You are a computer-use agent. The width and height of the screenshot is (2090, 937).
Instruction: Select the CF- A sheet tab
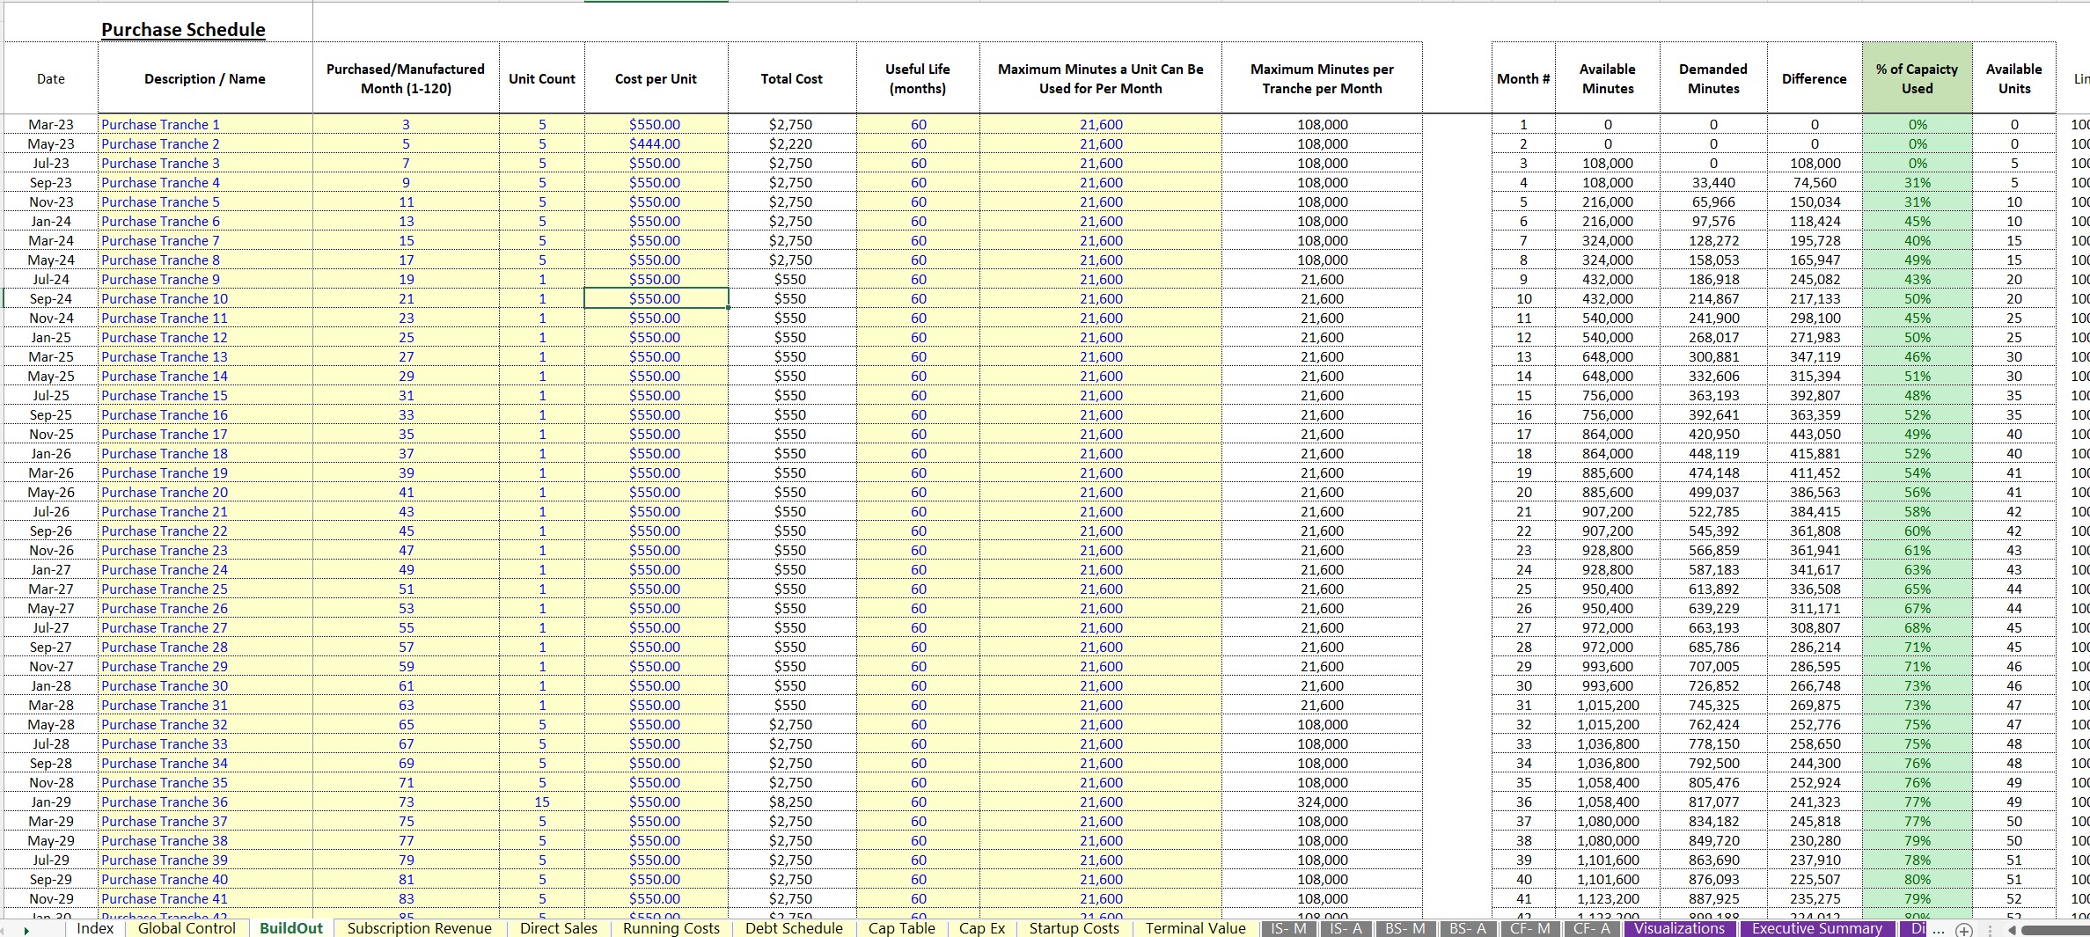1591,928
